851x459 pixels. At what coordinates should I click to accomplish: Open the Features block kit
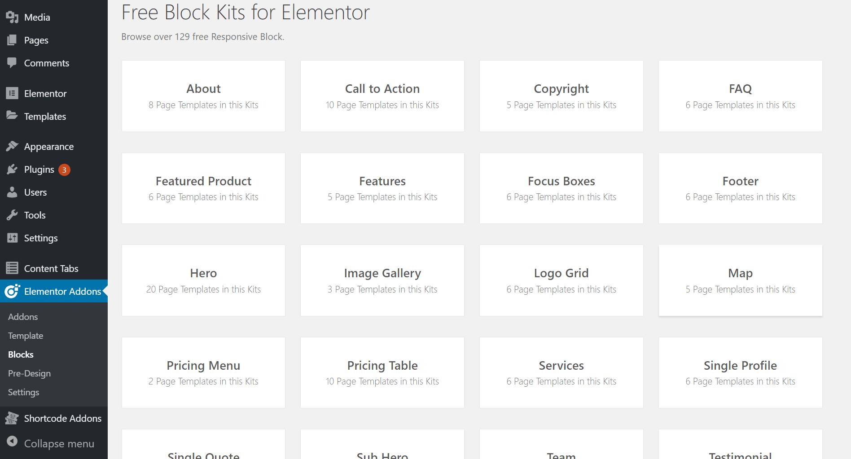(382, 188)
